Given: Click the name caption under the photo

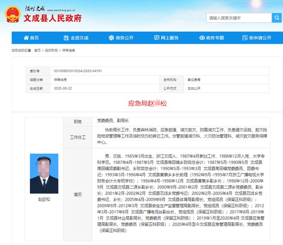Looking at the screenshot, I should pyautogui.click(x=44, y=199).
